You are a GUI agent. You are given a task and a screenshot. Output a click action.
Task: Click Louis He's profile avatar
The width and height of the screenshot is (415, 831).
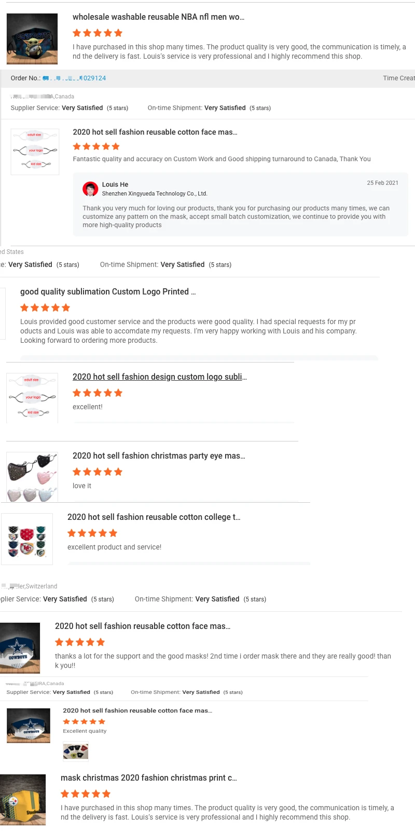pos(90,189)
